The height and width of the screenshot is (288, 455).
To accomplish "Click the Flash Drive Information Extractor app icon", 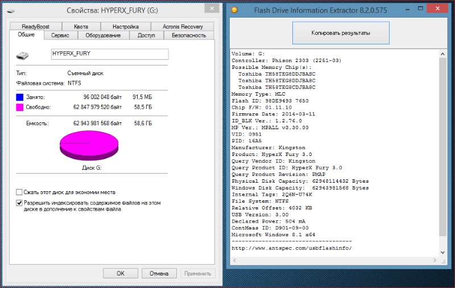I will [234, 10].
